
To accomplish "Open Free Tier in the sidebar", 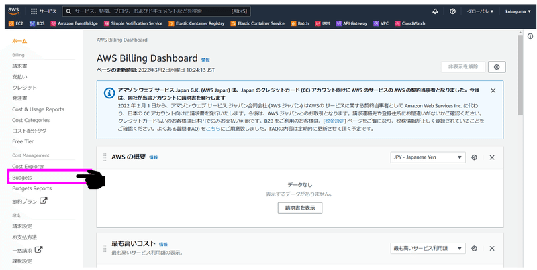I will pos(23,141).
